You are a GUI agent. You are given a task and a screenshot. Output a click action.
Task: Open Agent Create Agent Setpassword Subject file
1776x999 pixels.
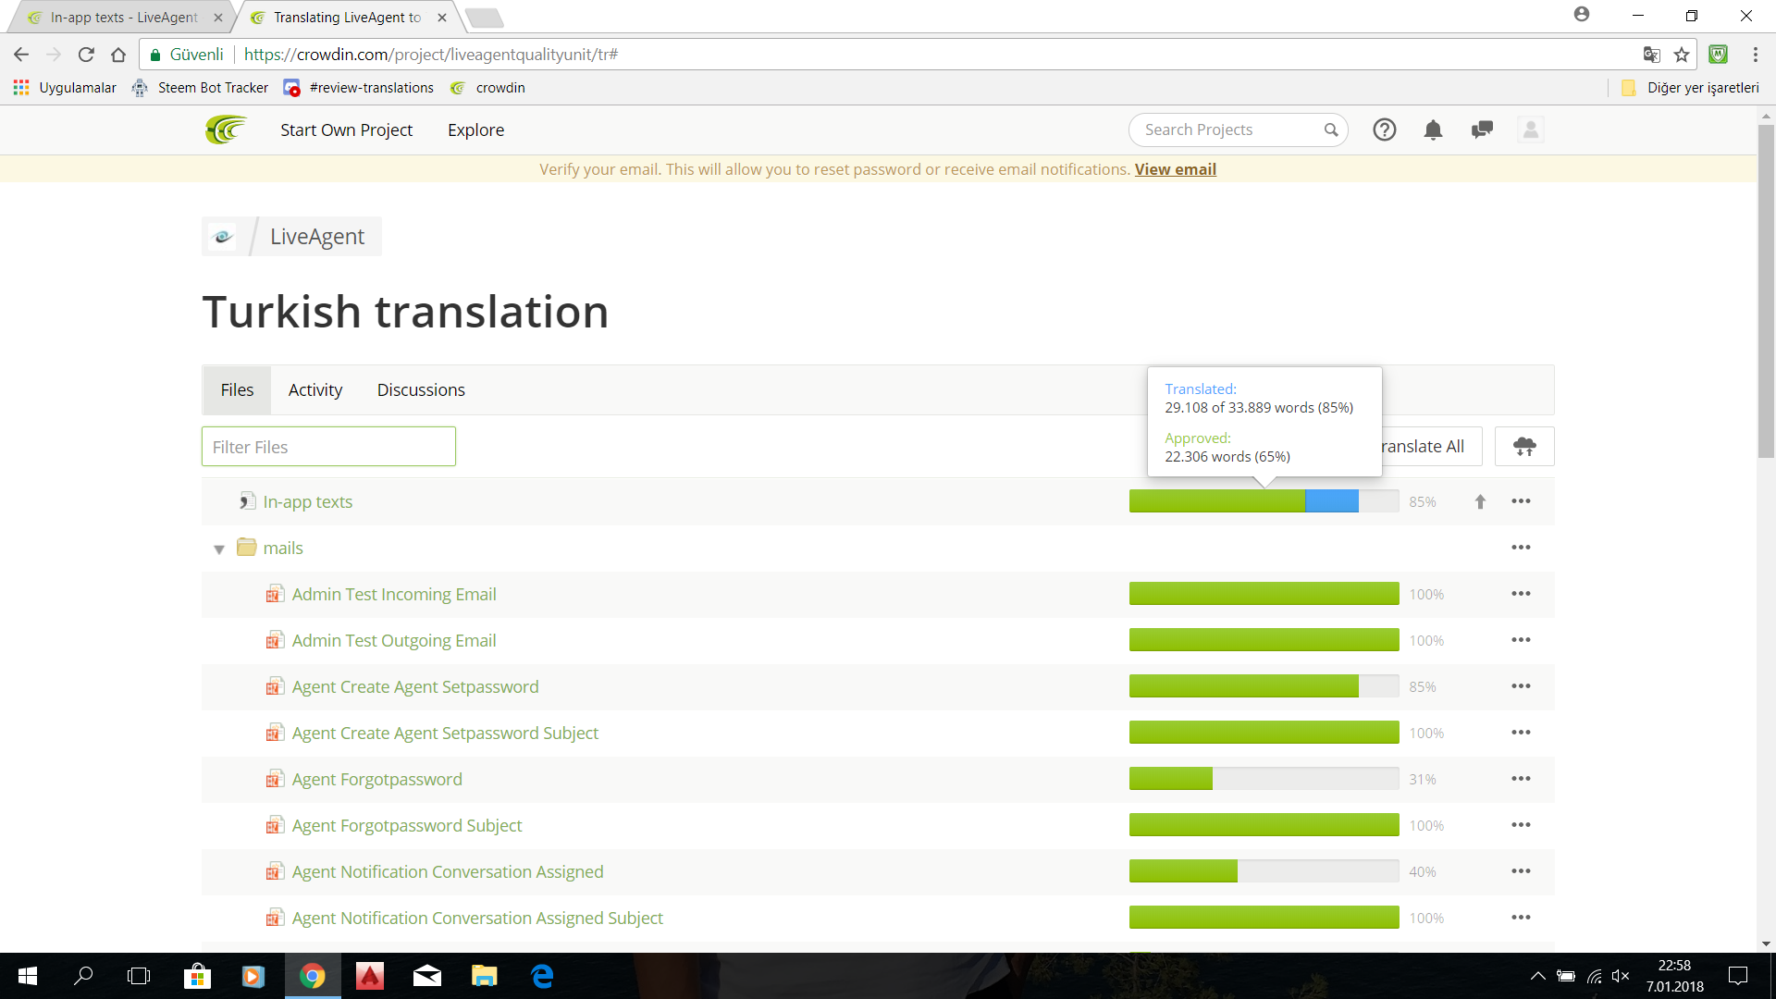(x=445, y=733)
